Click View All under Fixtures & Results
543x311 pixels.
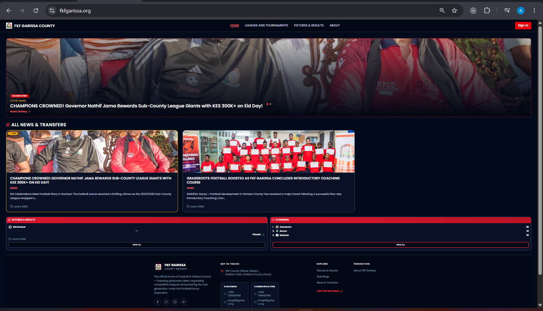137,245
